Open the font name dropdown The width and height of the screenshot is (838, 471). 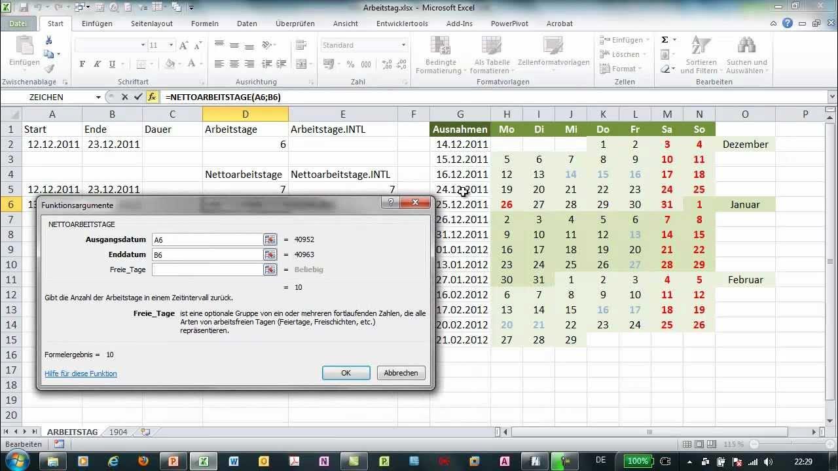point(143,45)
